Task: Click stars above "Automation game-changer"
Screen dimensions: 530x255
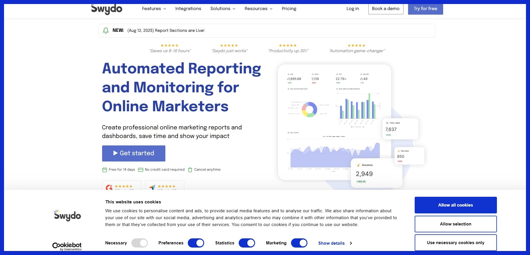Action: coord(357,46)
